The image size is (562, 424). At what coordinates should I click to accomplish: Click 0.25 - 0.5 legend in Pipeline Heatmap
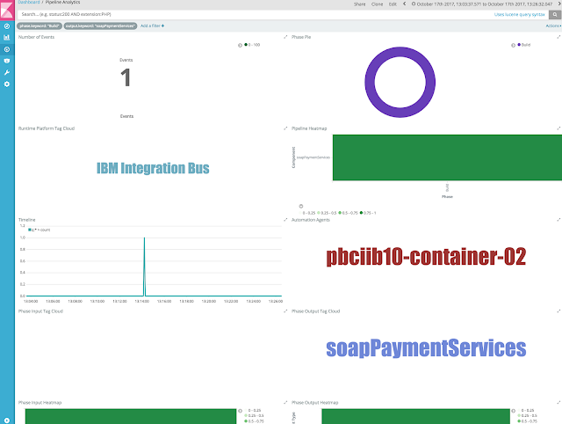point(327,213)
